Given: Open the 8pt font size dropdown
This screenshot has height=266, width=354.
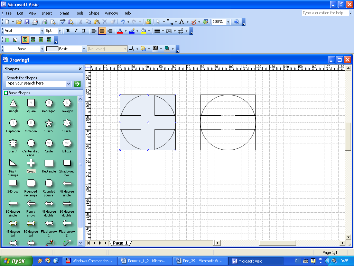Looking at the screenshot, I should pyautogui.click(x=59, y=31).
